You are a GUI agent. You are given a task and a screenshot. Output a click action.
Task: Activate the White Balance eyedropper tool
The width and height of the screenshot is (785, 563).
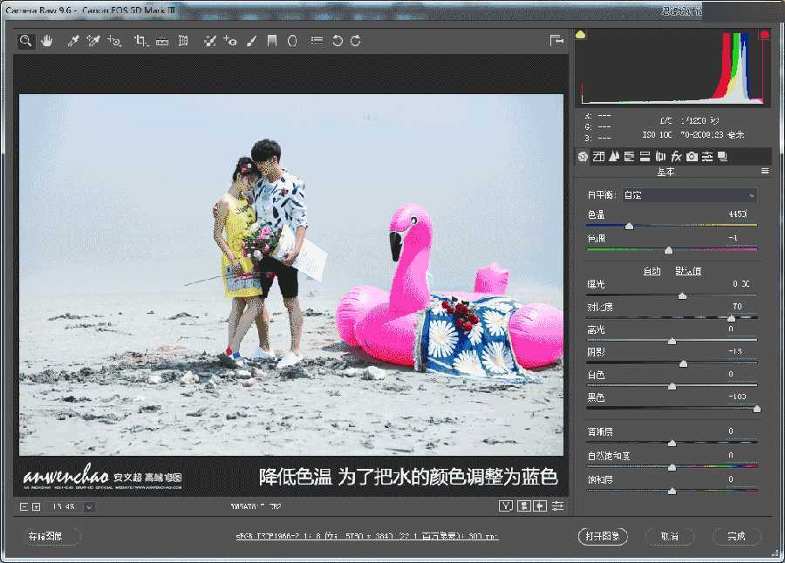[x=72, y=40]
